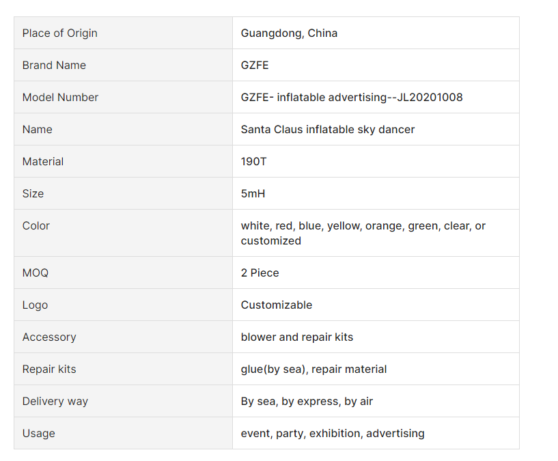558x461 pixels.
Task: Click the Color row label
Action: tap(36, 226)
